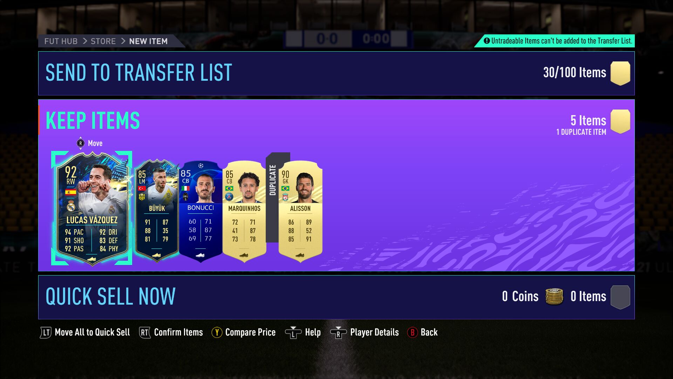Screen dimensions: 673x379
Task: Select the Büyük 85 LM card
Action: (157, 211)
